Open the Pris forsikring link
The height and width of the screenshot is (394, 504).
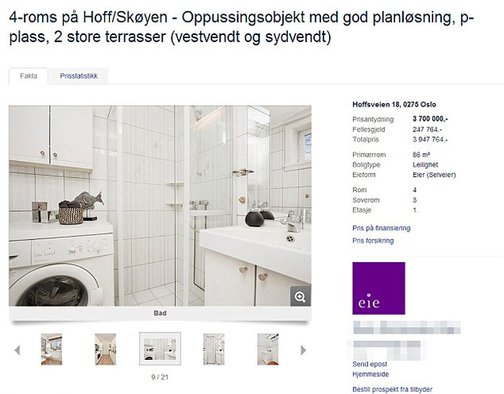[x=373, y=240]
